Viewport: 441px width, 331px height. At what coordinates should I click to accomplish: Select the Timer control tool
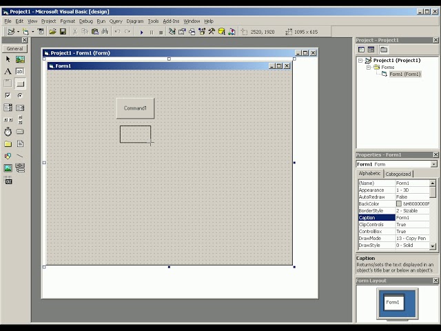point(8,132)
